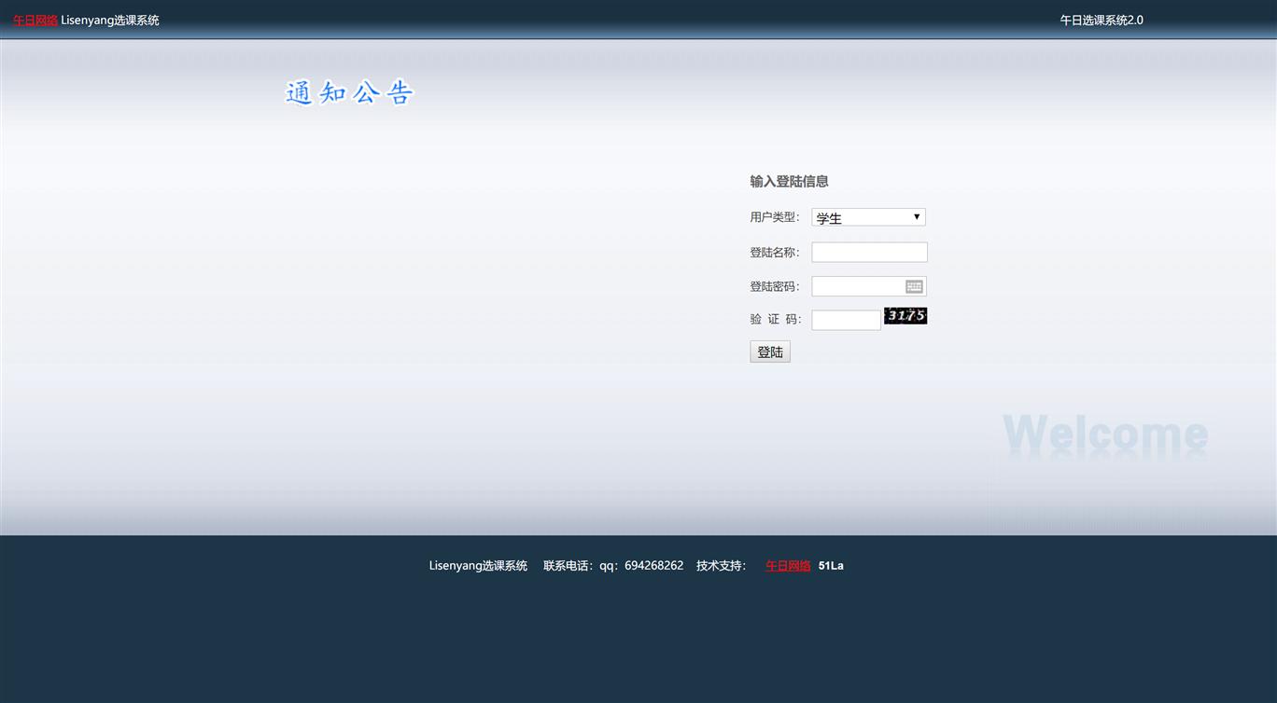Screen dimensions: 1277x703
Task: Open the 51La link in footer
Action: (831, 566)
